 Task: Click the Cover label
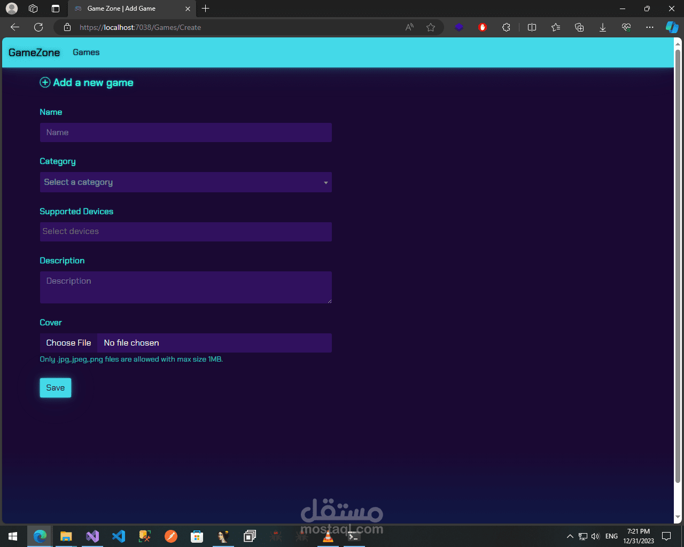51,323
